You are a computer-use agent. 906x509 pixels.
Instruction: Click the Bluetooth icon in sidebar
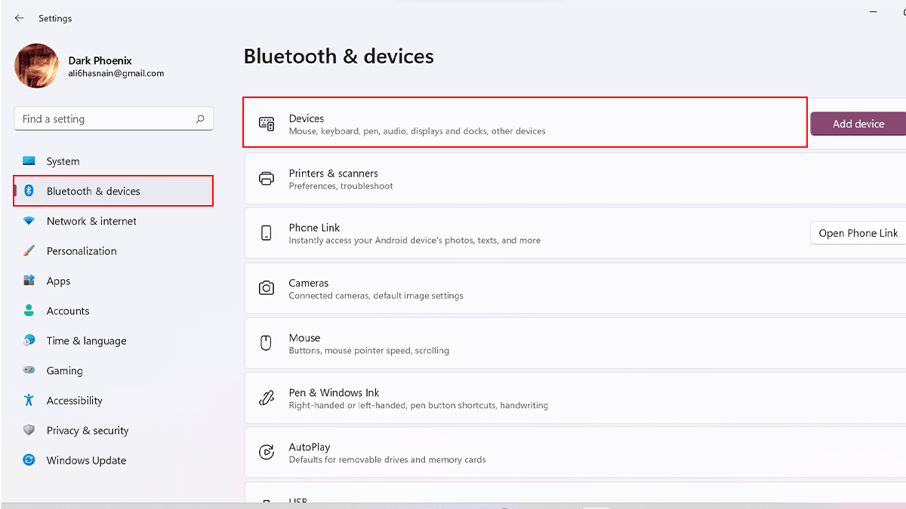click(x=29, y=191)
